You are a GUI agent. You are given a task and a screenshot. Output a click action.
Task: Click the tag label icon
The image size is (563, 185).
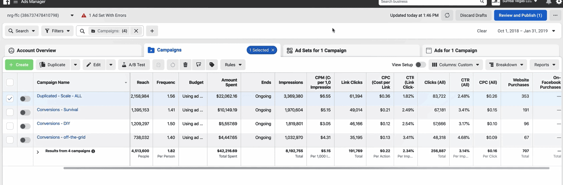tap(212, 65)
